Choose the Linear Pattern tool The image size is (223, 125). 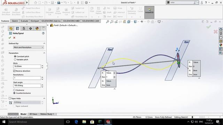pos(99,11)
